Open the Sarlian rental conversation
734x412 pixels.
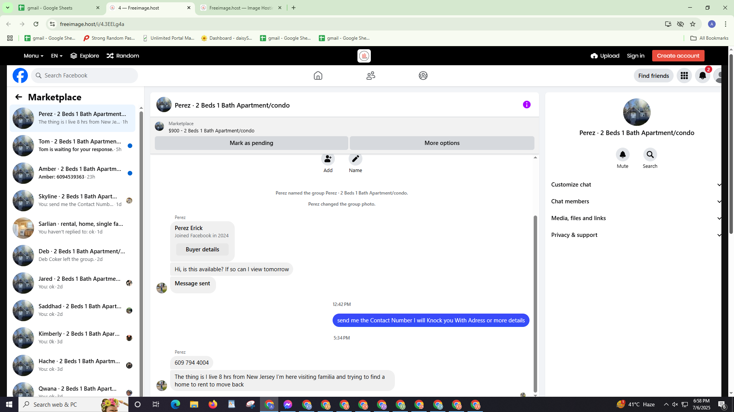click(x=73, y=228)
